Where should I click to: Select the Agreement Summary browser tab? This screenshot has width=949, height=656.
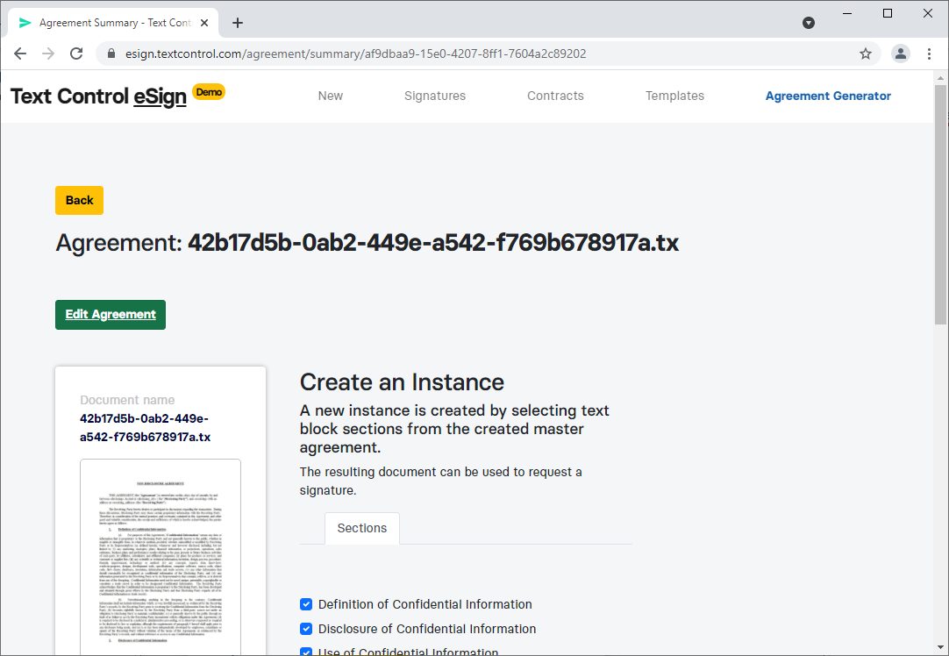pos(114,23)
